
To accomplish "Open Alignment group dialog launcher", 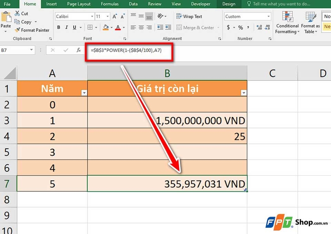I will pyautogui.click(x=220, y=39).
